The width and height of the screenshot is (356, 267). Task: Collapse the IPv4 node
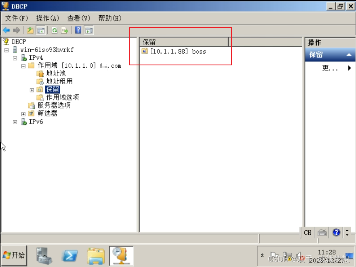click(x=15, y=58)
